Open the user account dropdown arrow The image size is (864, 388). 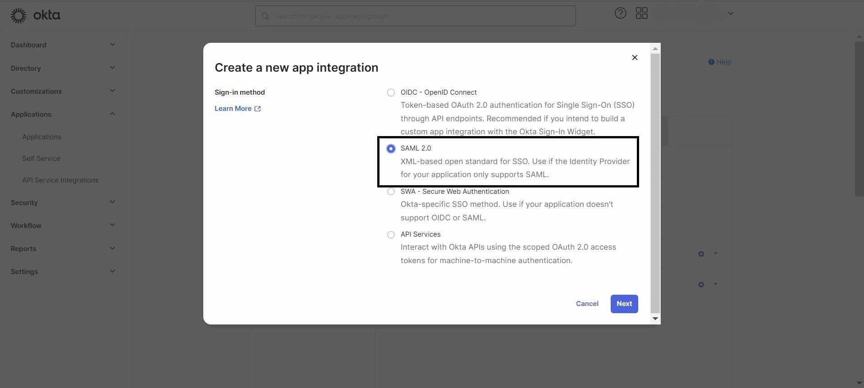click(x=730, y=14)
